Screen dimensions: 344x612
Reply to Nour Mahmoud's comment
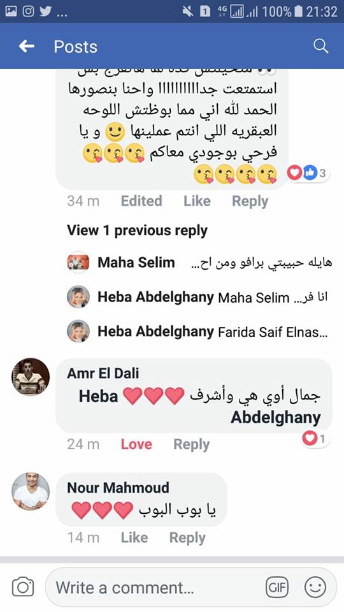tap(187, 537)
